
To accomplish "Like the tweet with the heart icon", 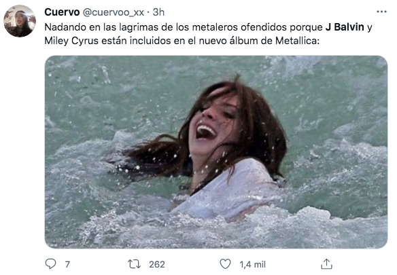I will click(x=225, y=264).
